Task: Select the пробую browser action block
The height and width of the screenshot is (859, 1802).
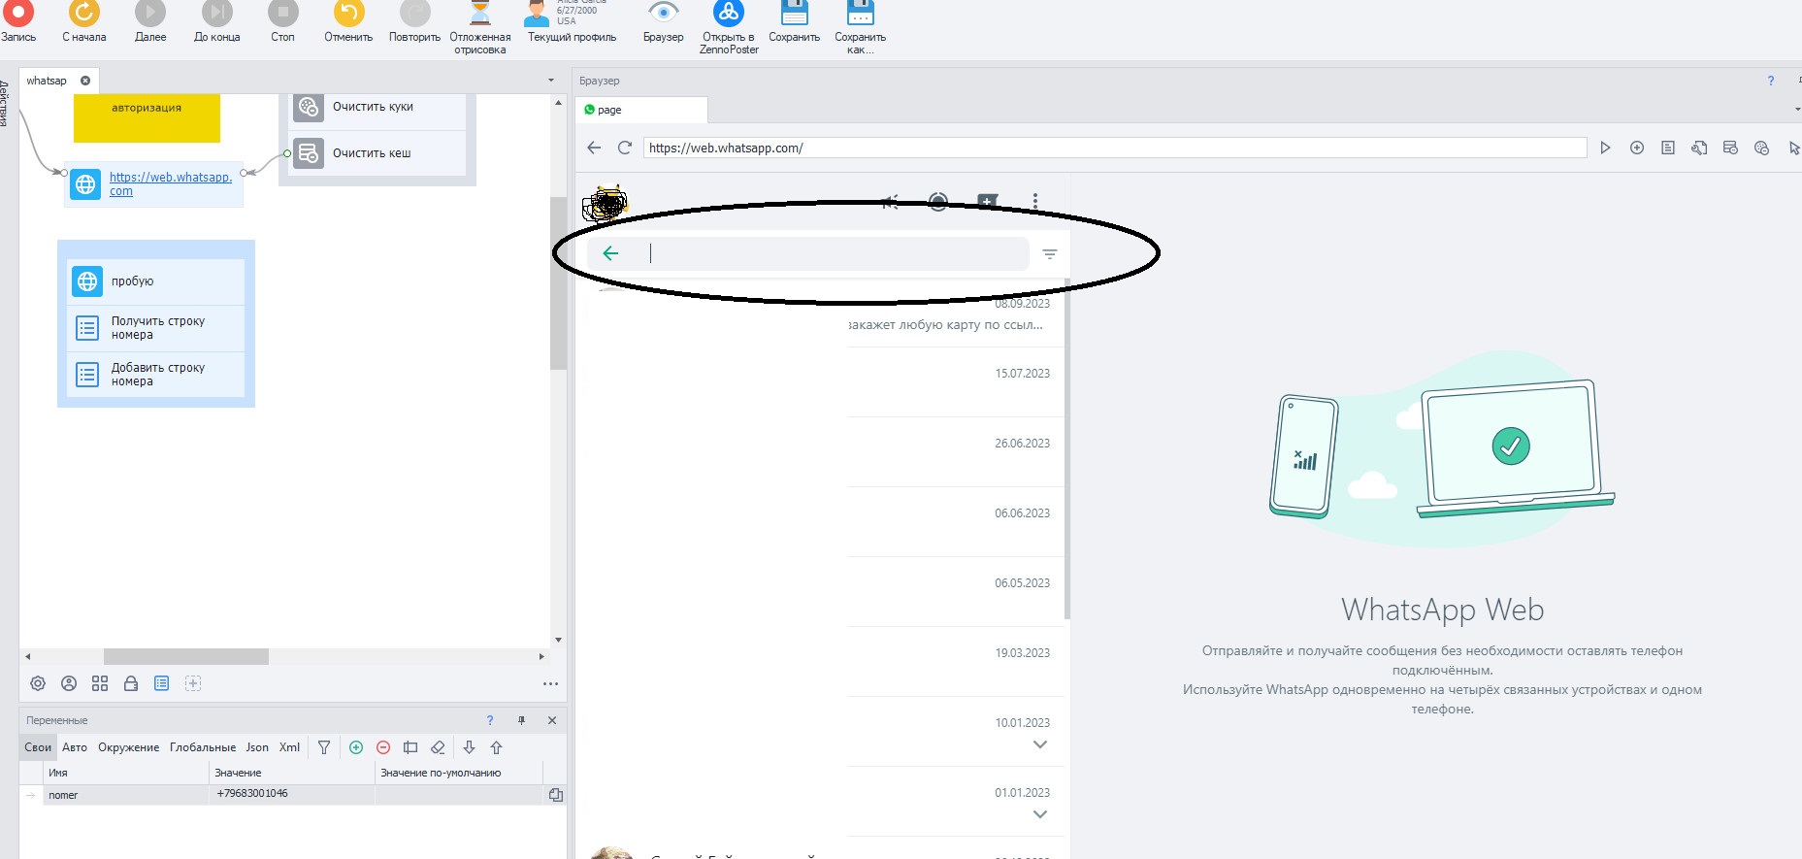Action: (155, 281)
